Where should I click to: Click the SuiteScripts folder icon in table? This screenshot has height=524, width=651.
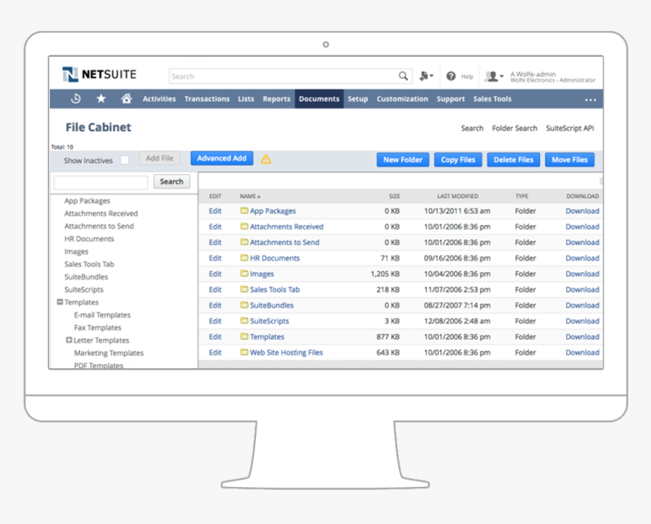[244, 321]
